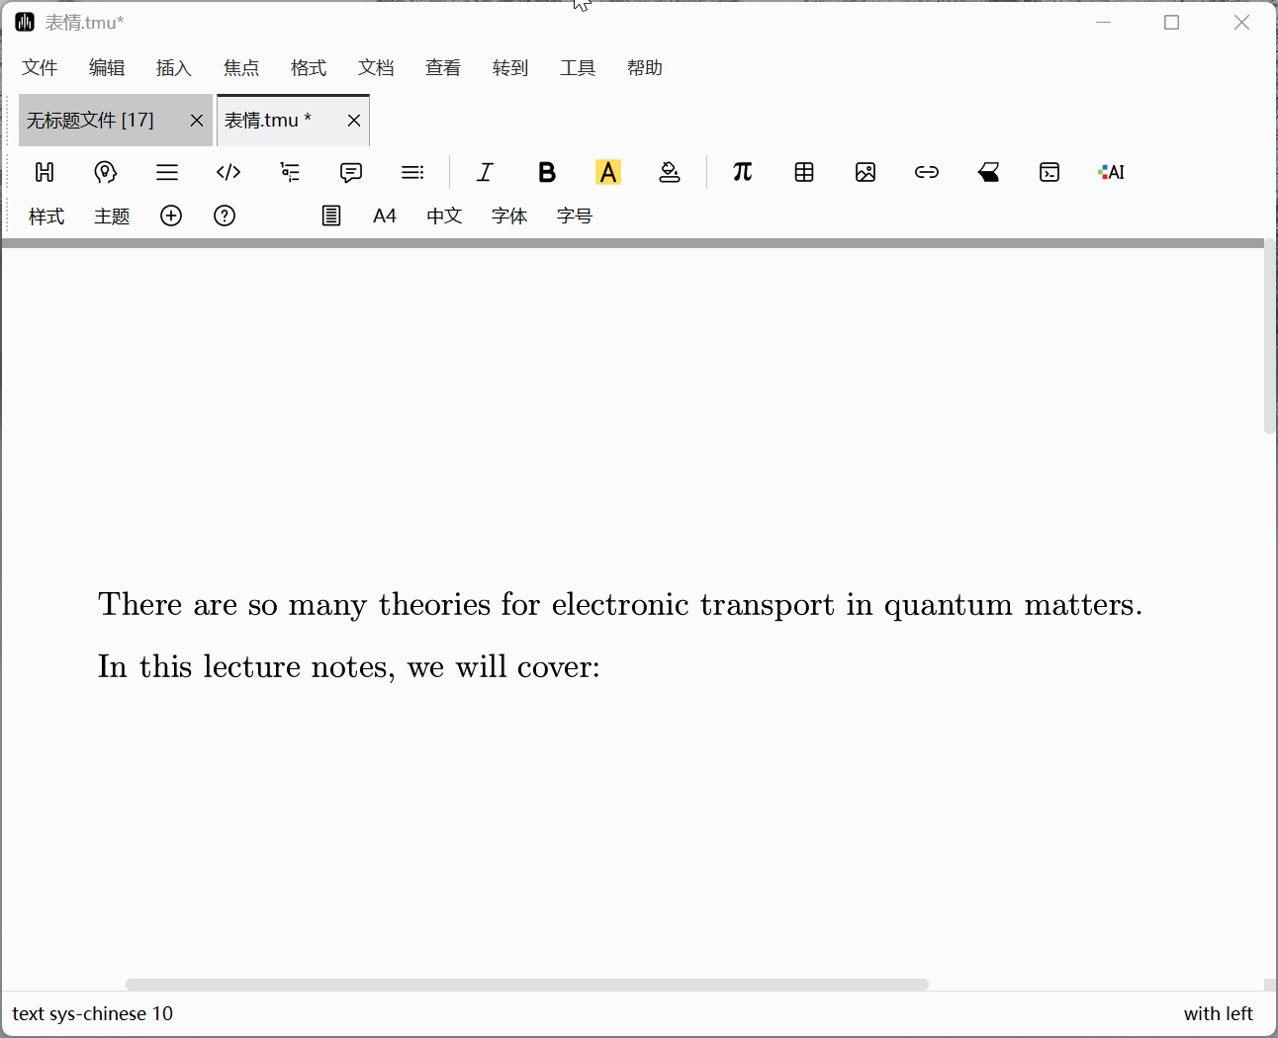Image resolution: width=1278 pixels, height=1038 pixels.
Task: Open the terminal session icon
Action: click(1050, 172)
